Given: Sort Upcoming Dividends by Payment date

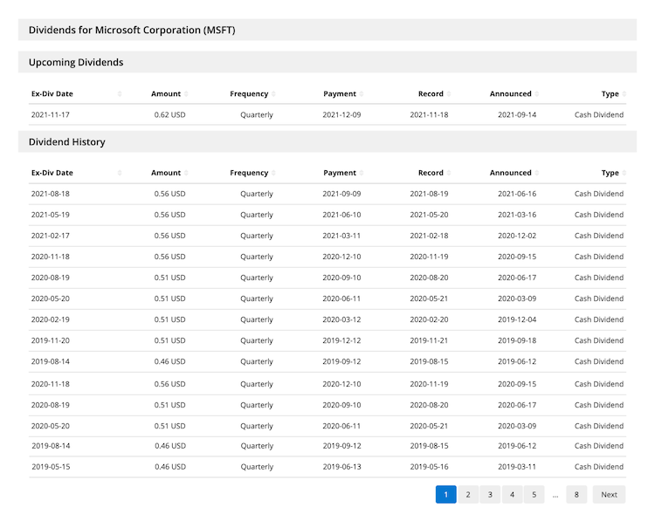Looking at the screenshot, I should coord(340,94).
